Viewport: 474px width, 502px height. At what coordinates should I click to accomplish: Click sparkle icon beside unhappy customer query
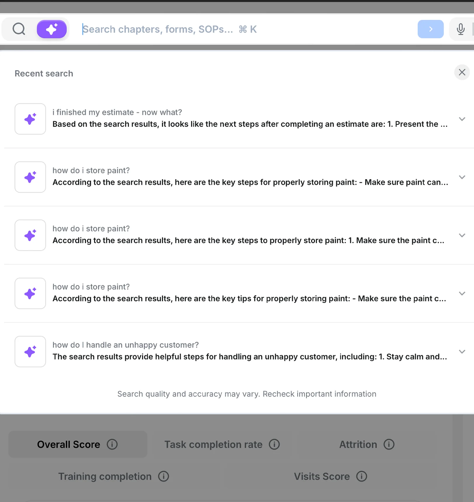point(30,352)
